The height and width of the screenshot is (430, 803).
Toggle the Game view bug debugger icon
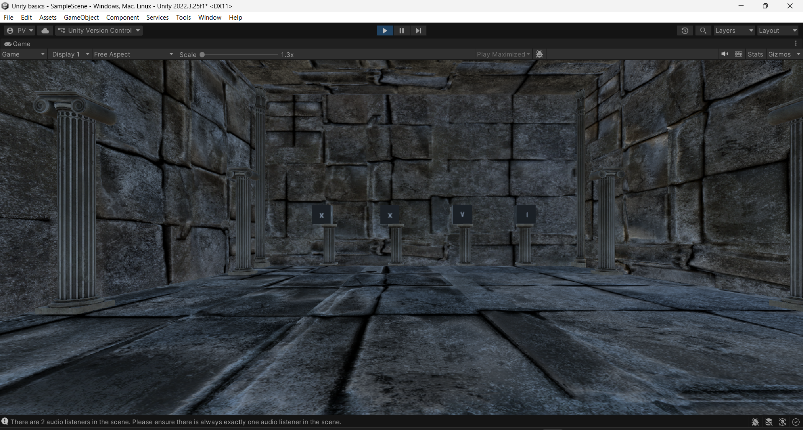coord(539,54)
